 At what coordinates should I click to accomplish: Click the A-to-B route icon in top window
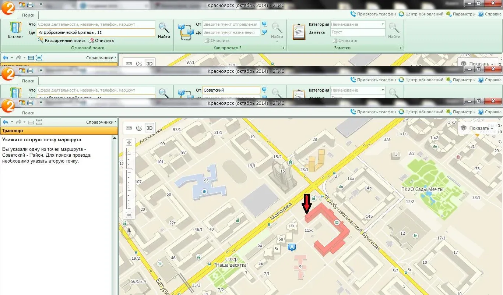(186, 32)
